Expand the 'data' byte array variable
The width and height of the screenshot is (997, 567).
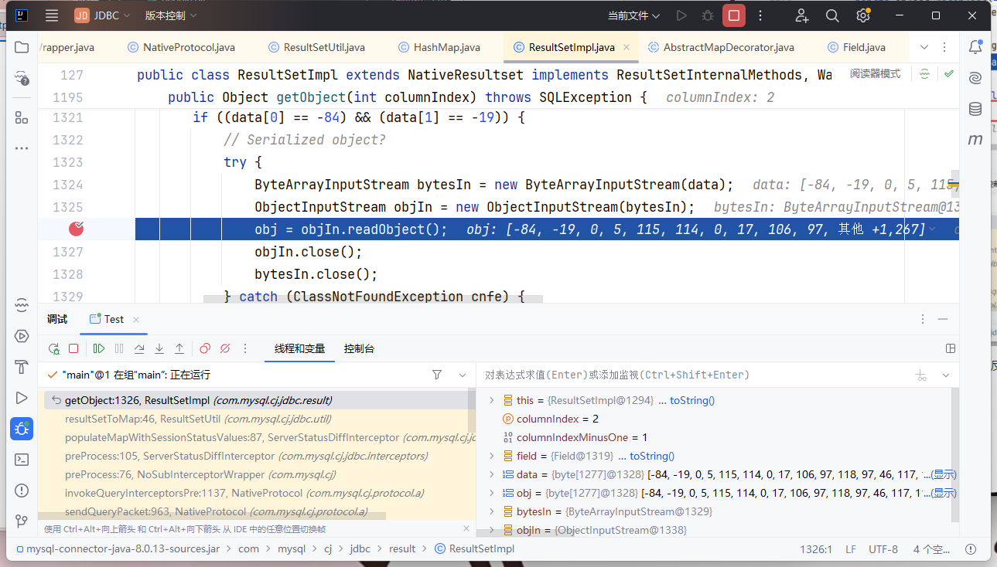[491, 474]
